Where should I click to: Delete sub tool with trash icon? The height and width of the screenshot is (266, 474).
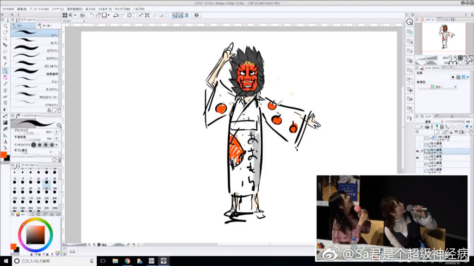coord(59,110)
